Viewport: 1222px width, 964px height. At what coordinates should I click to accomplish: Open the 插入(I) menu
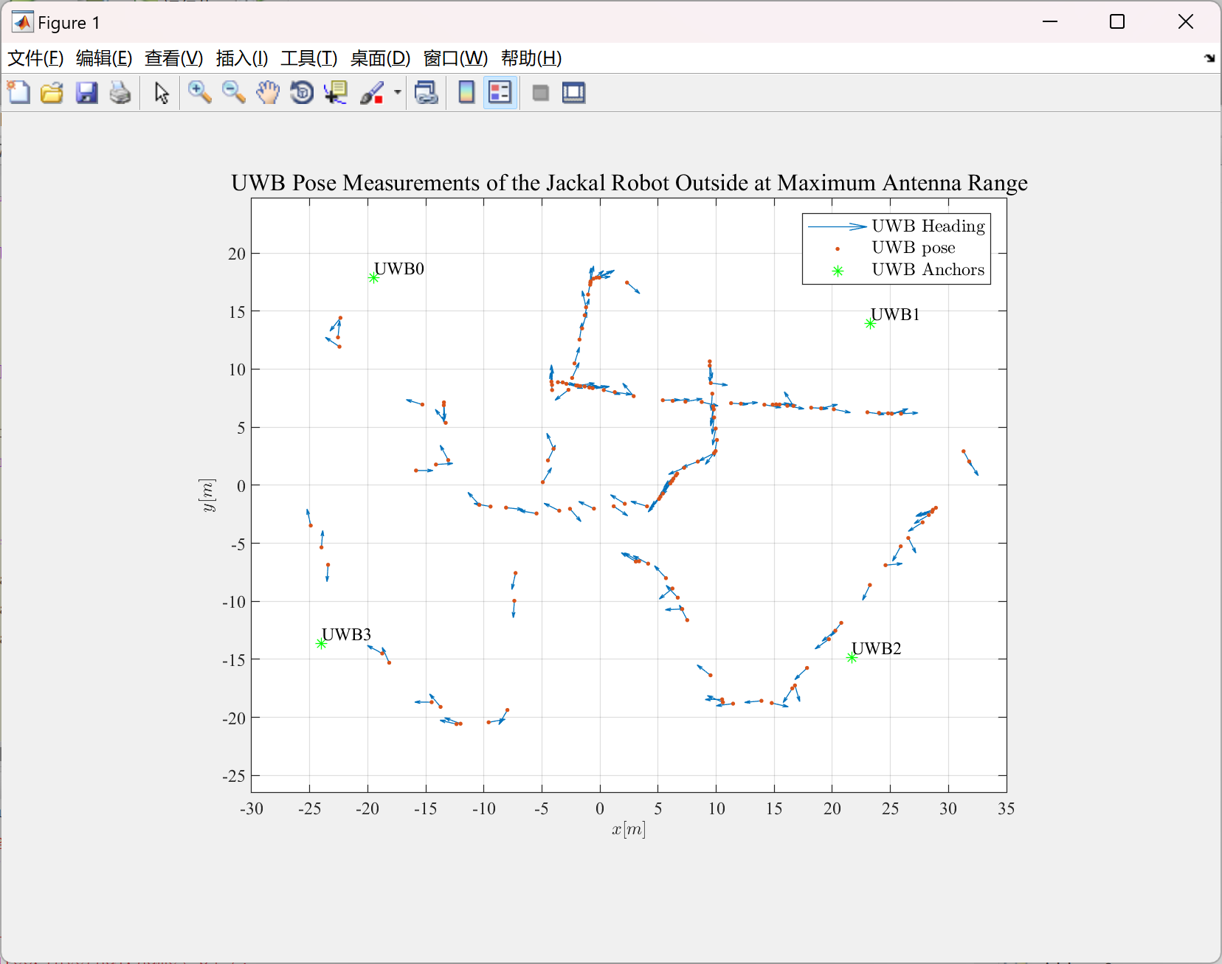pyautogui.click(x=242, y=58)
